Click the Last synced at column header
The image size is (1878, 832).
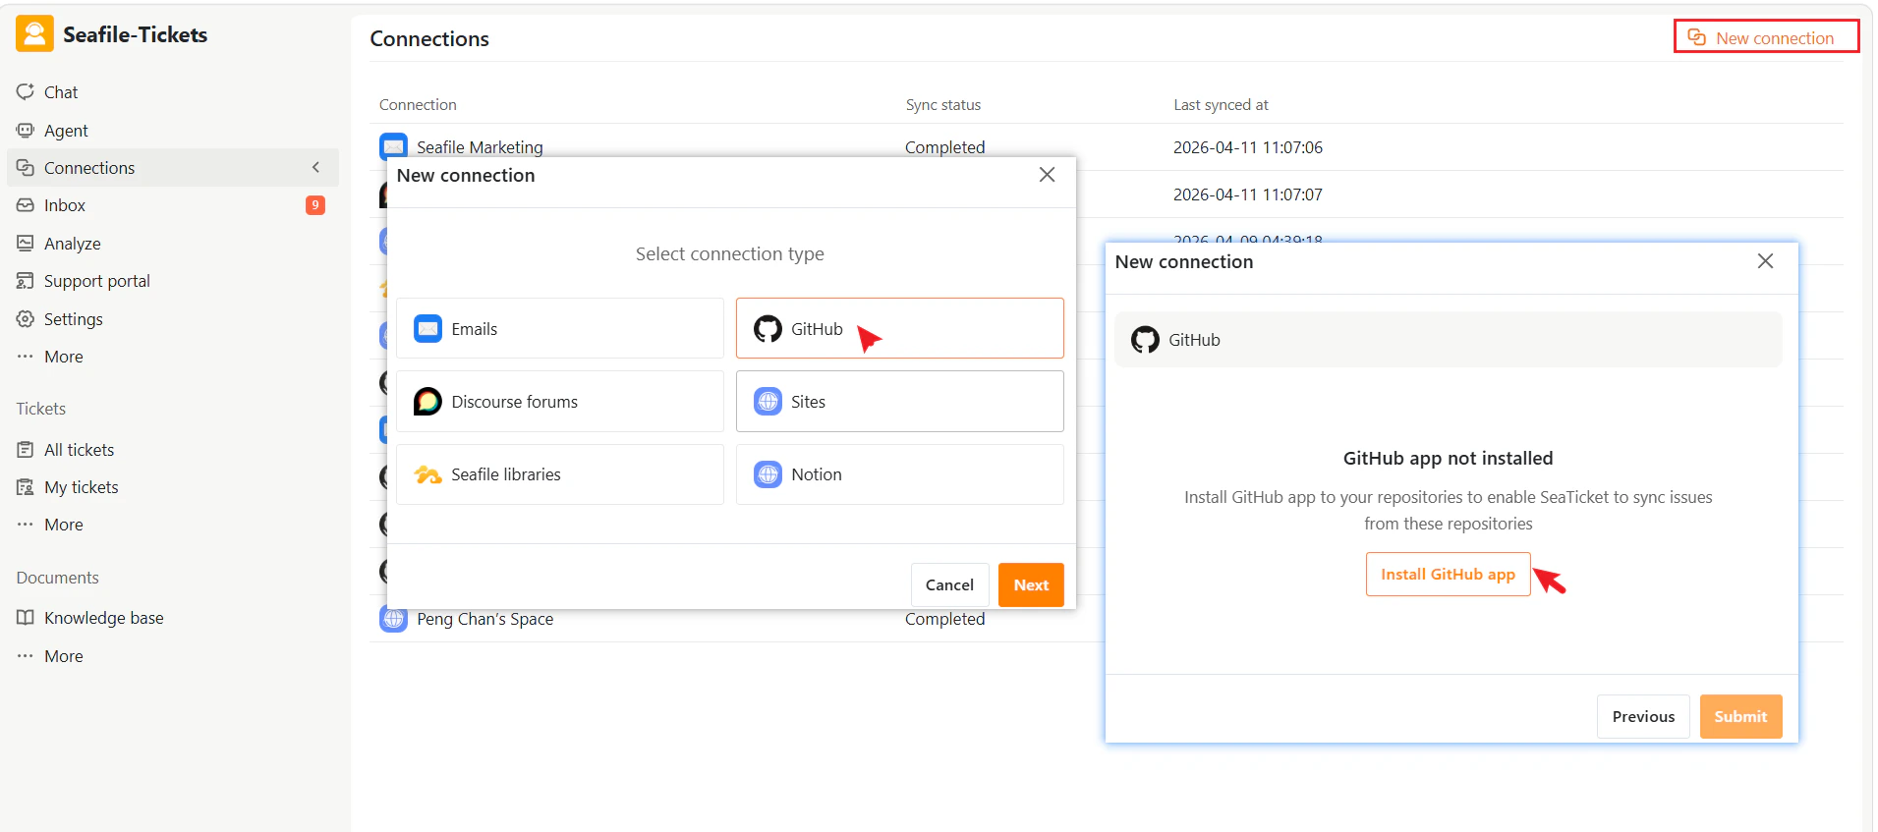[1221, 104]
